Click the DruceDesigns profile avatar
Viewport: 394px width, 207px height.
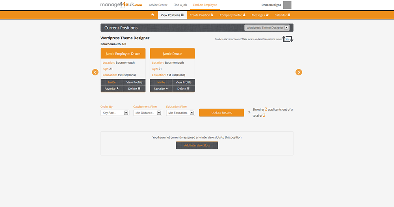[287, 5]
